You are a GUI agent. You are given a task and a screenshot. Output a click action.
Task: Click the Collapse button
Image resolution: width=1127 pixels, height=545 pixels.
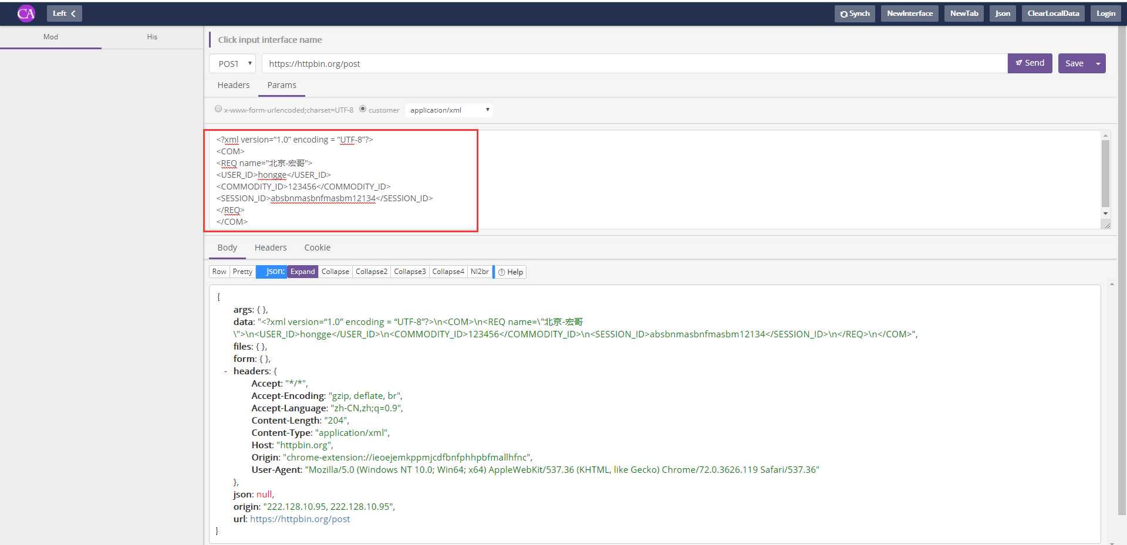[335, 272]
